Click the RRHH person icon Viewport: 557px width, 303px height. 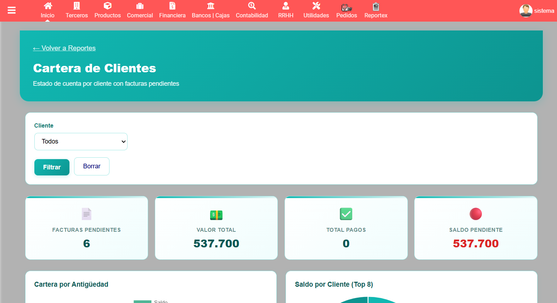click(x=286, y=6)
